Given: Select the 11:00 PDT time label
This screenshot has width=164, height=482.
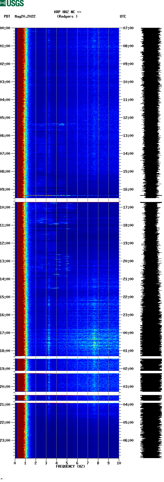Looking at the screenshot, I should tap(5, 225).
